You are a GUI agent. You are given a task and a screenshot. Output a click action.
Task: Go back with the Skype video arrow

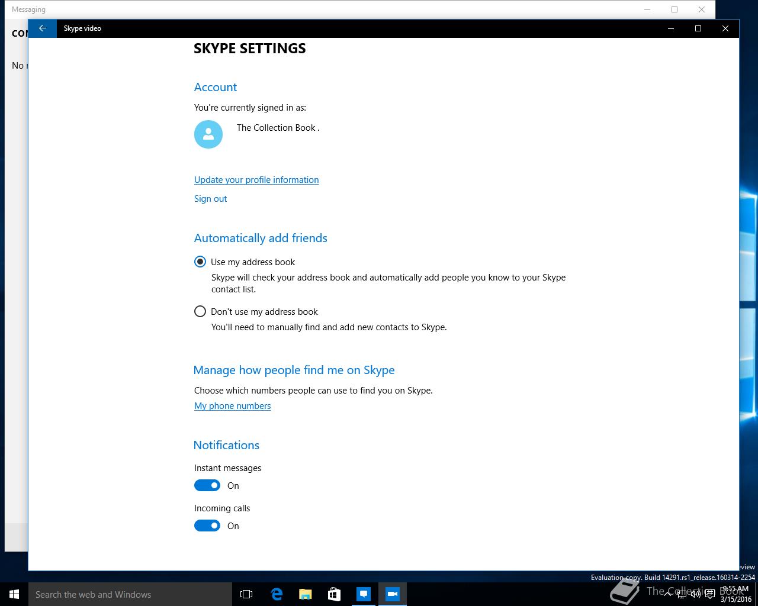43,28
